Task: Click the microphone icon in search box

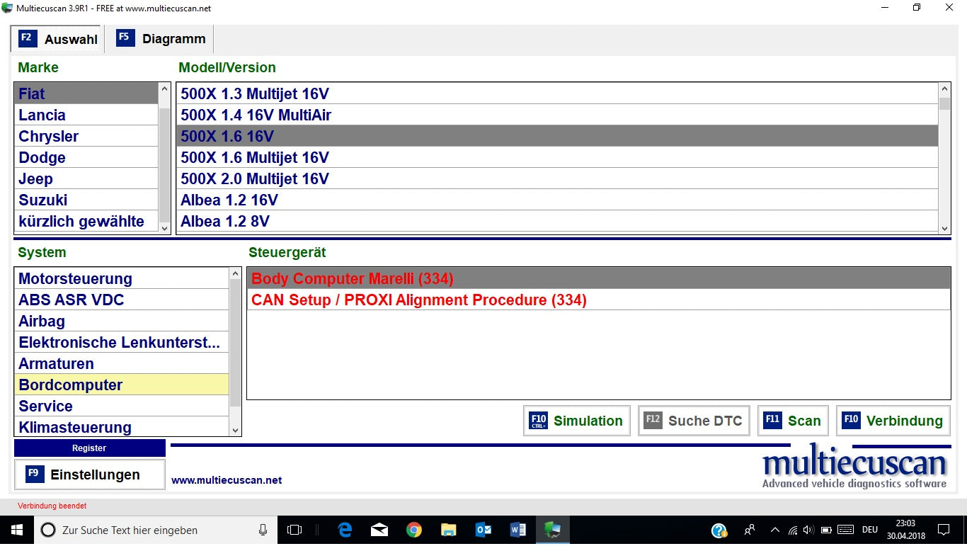Action: [x=263, y=530]
